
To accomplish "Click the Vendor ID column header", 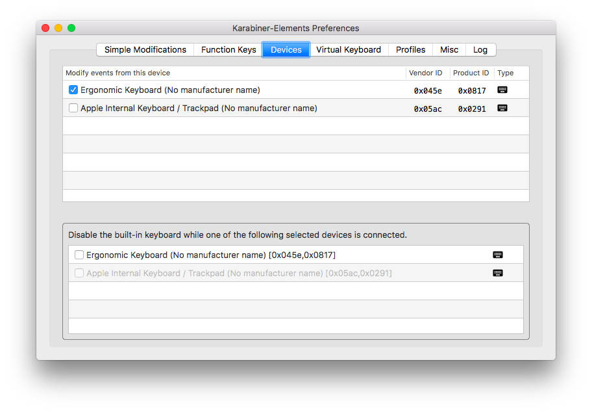I will pos(428,73).
